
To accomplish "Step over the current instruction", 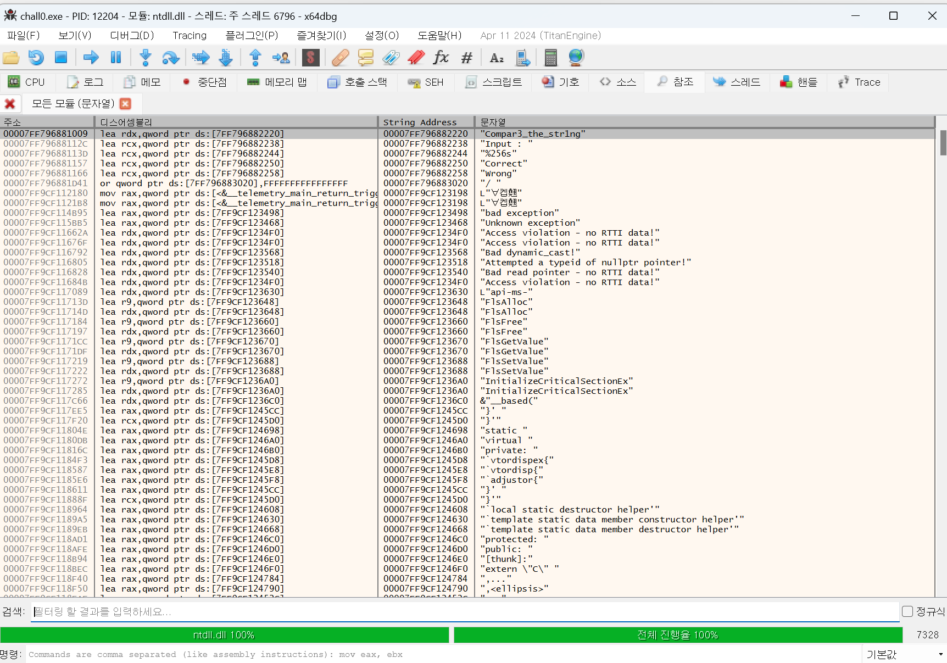I will [x=171, y=57].
